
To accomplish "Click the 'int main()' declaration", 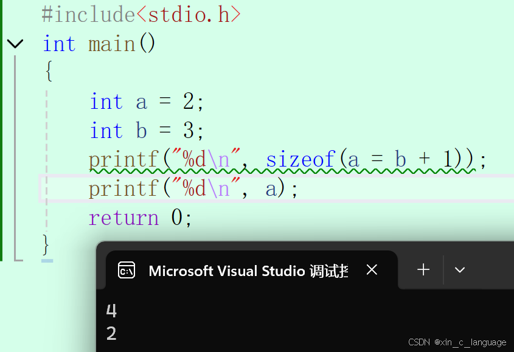I will (99, 44).
